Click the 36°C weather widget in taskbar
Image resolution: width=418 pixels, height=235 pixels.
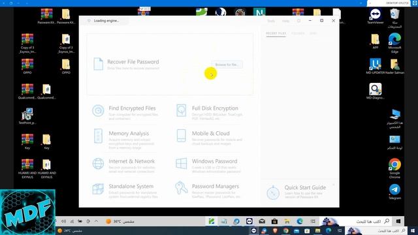tap(120, 221)
